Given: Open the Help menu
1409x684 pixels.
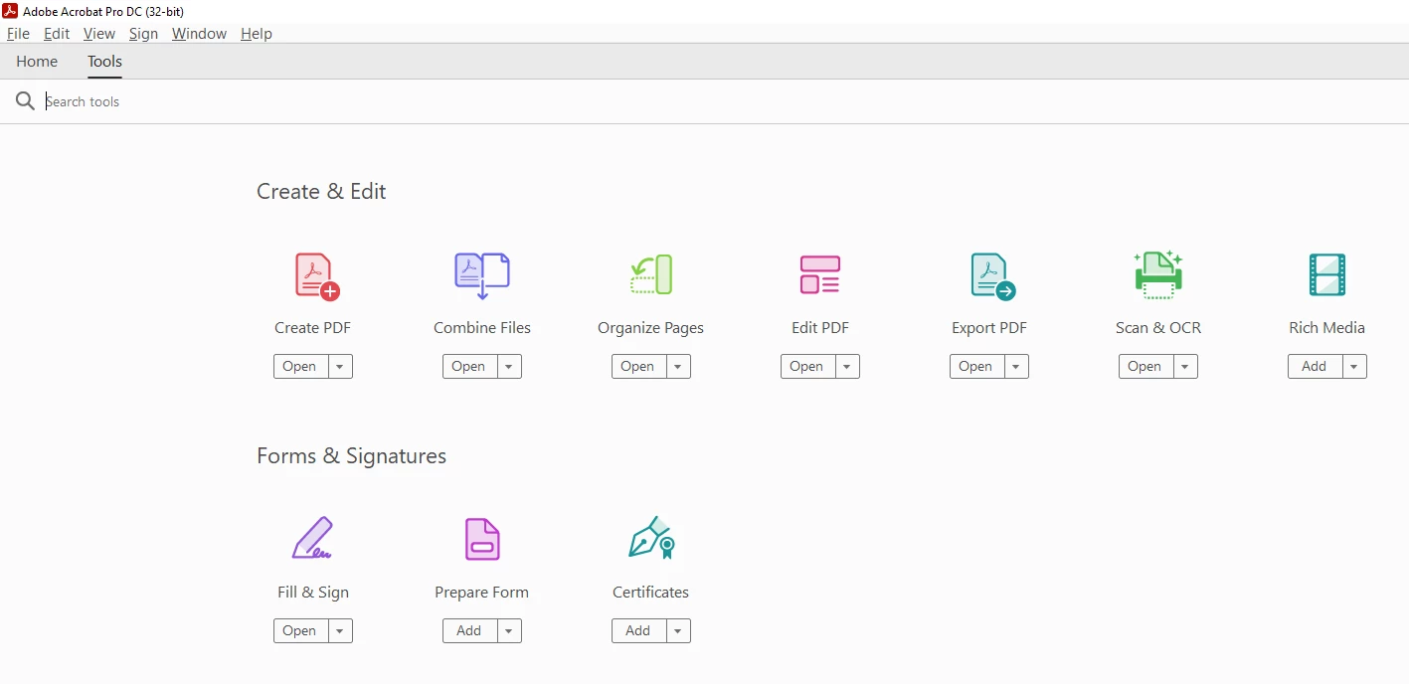Looking at the screenshot, I should 257,34.
